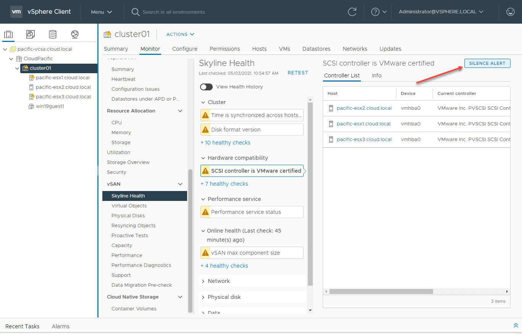Open the Storage inventory view icon

tap(53, 34)
